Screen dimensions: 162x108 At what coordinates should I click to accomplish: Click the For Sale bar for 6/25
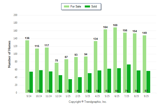point(115,60)
